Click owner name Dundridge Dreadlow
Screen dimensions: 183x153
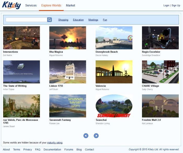pyautogui.click(x=151, y=55)
